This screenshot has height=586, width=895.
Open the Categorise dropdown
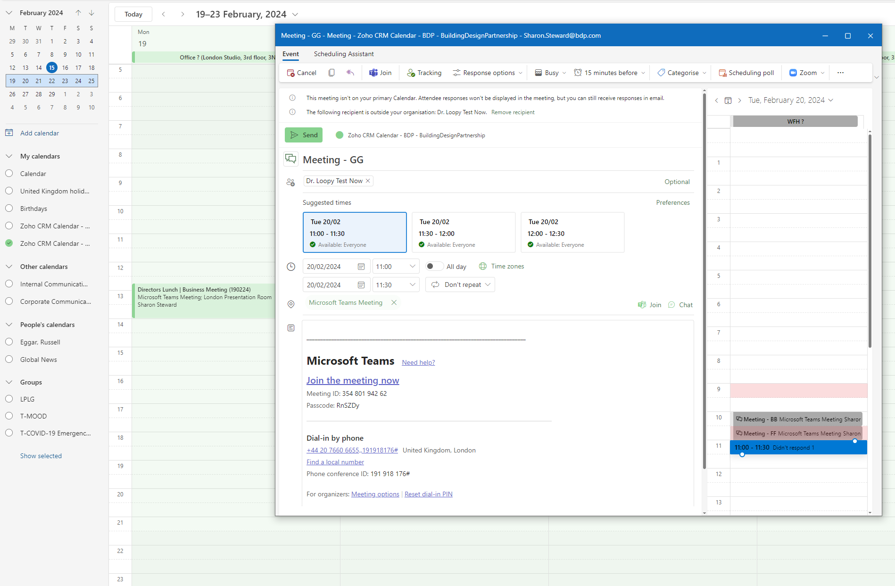pyautogui.click(x=682, y=73)
